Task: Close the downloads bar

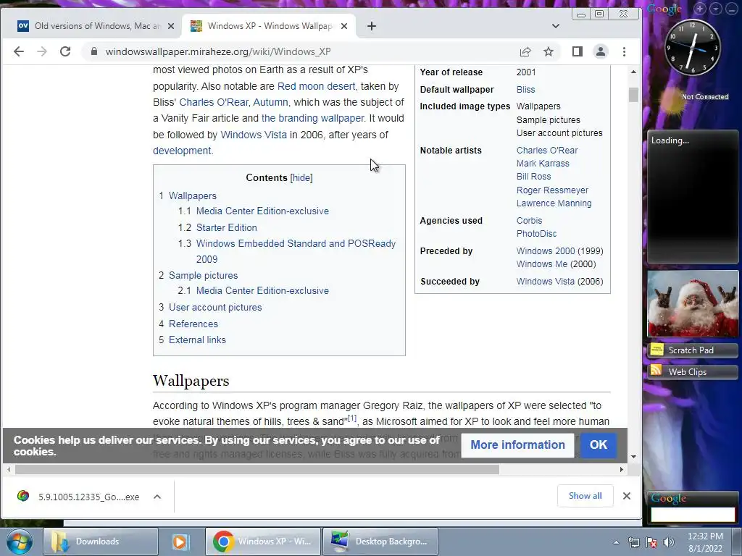Action: 627,496
